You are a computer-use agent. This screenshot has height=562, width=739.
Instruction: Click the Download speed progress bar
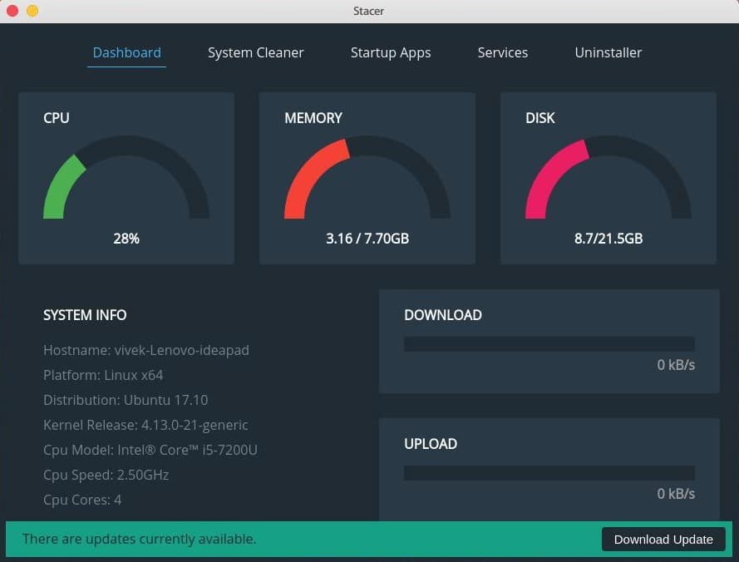[549, 343]
